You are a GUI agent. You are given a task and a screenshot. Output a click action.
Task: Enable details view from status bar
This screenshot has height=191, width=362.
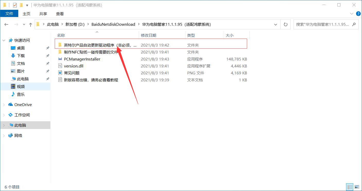[x=350, y=187]
